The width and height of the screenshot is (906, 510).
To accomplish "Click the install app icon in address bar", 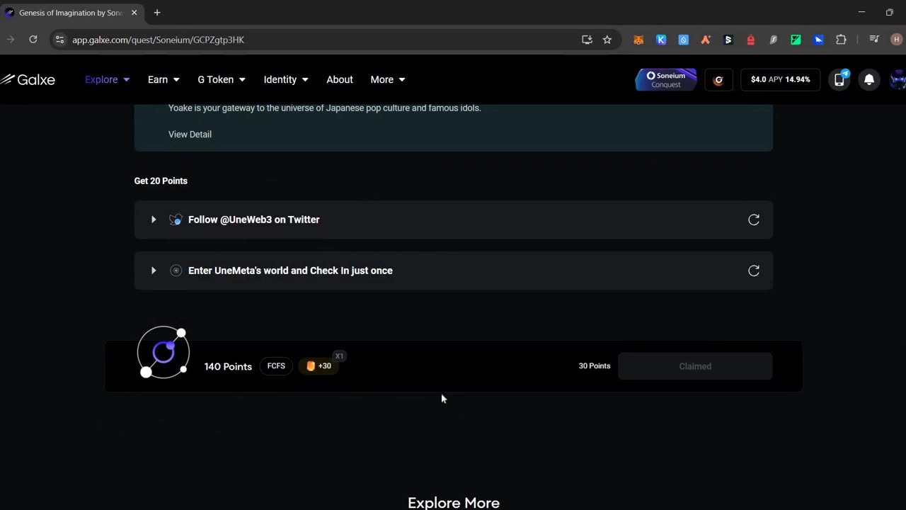I will point(587,40).
